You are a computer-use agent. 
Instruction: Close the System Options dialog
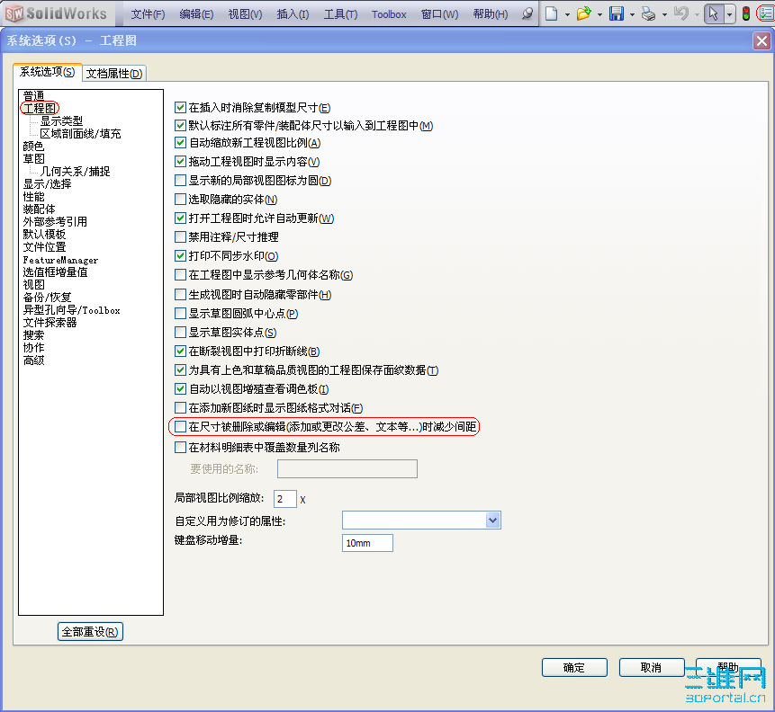coord(761,41)
